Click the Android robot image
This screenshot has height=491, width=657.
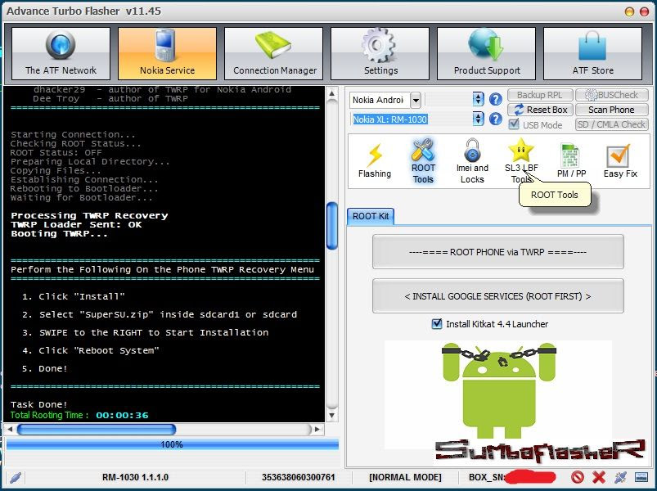click(x=497, y=390)
